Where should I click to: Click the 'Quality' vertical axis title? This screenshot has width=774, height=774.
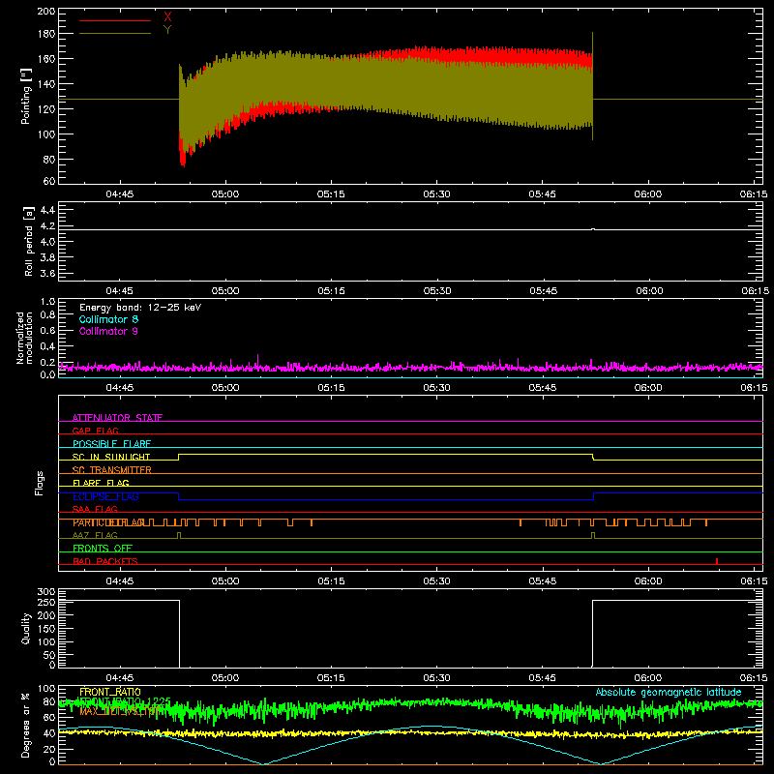(x=26, y=628)
